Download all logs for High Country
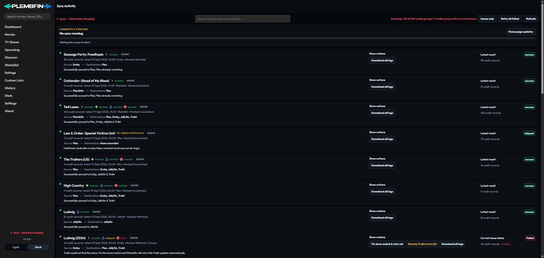The width and height of the screenshot is (544, 258). tap(382, 192)
